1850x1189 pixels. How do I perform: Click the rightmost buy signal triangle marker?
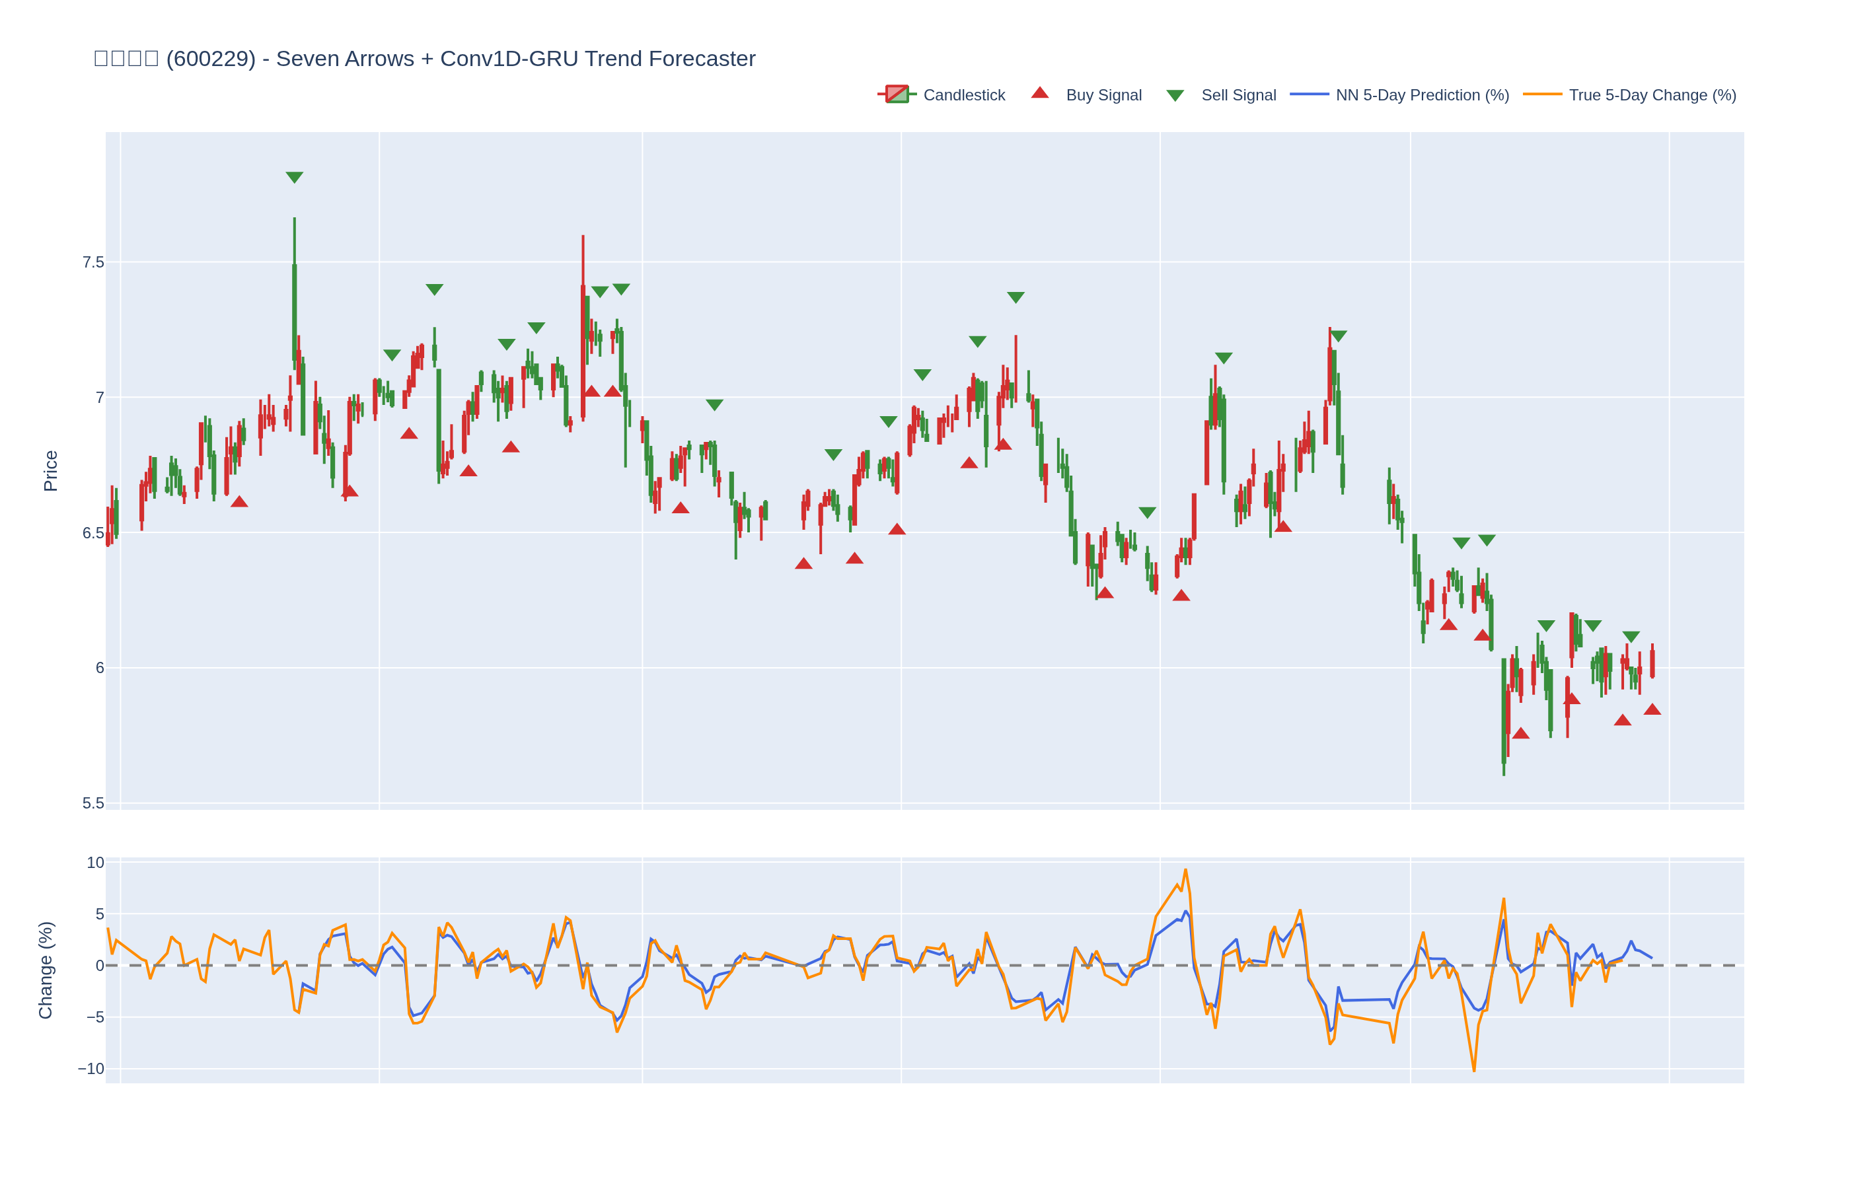pos(1652,709)
